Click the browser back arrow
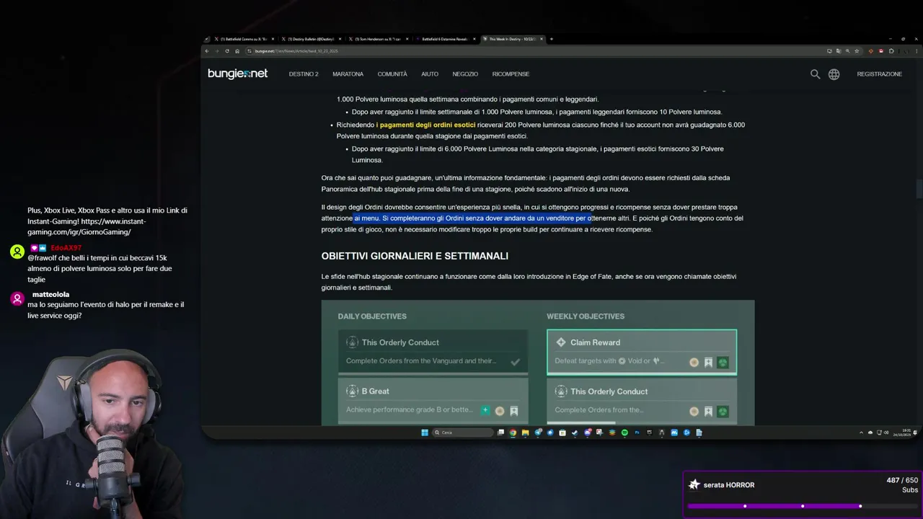923x519 pixels. 207,51
